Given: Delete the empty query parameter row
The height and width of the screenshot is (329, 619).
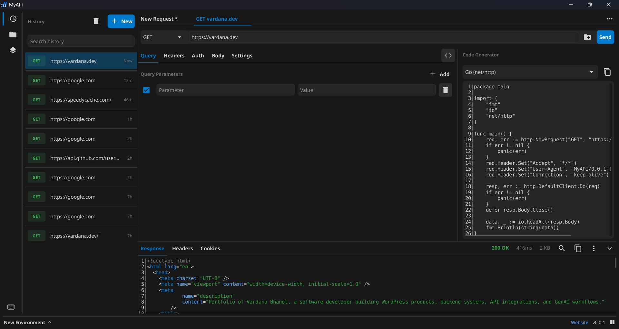Looking at the screenshot, I should tap(445, 90).
